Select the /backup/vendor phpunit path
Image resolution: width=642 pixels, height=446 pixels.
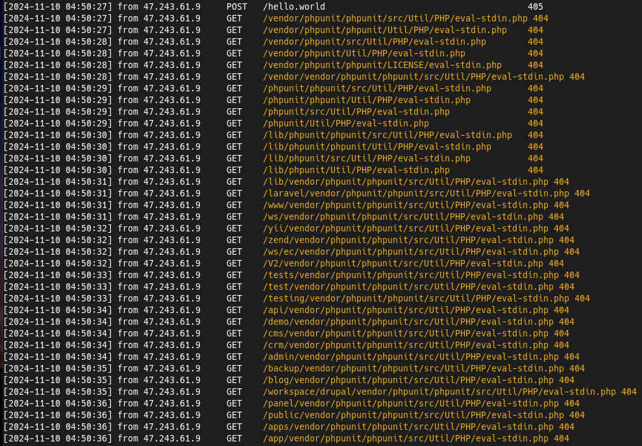(x=413, y=368)
